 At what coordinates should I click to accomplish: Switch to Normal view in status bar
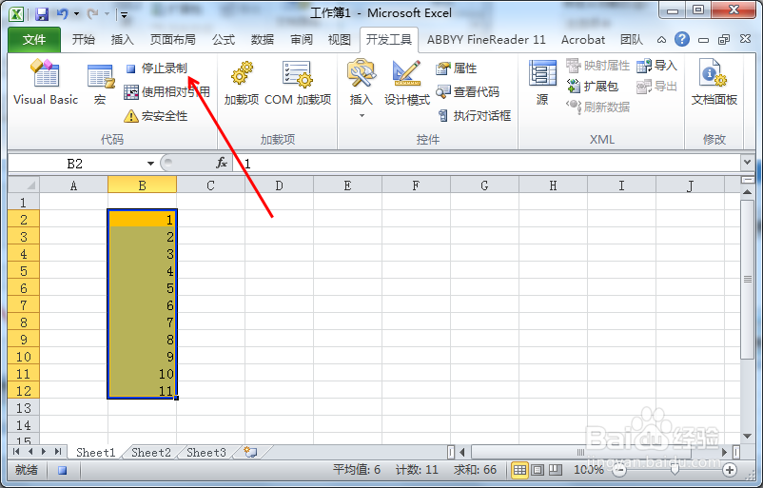tap(519, 470)
